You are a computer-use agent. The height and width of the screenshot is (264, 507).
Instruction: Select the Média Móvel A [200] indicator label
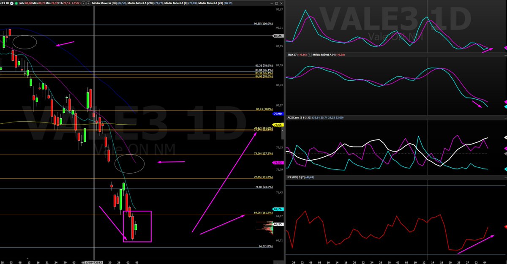[x=142, y=3]
